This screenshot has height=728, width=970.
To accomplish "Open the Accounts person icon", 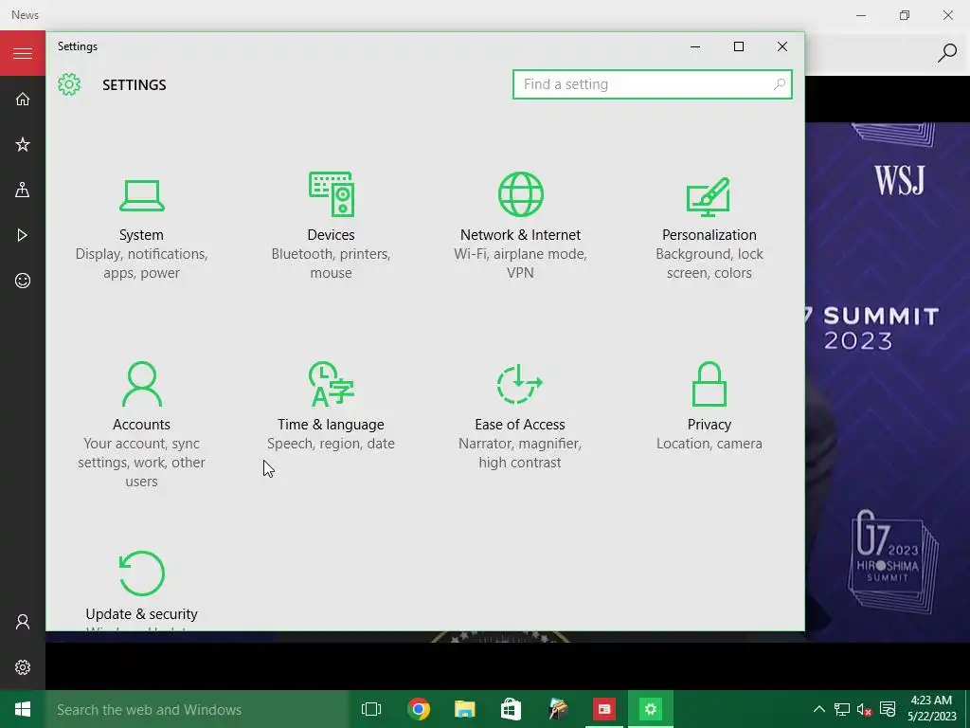I will click(142, 384).
